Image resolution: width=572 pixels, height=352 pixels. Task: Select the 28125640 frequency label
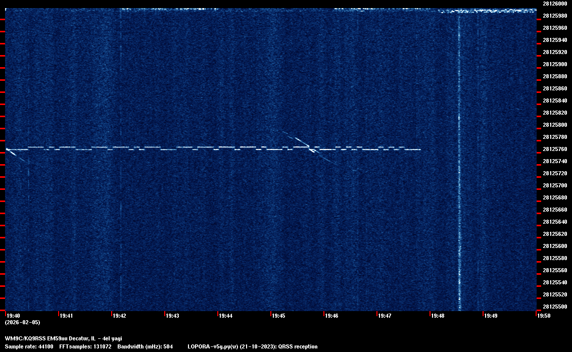click(x=554, y=222)
